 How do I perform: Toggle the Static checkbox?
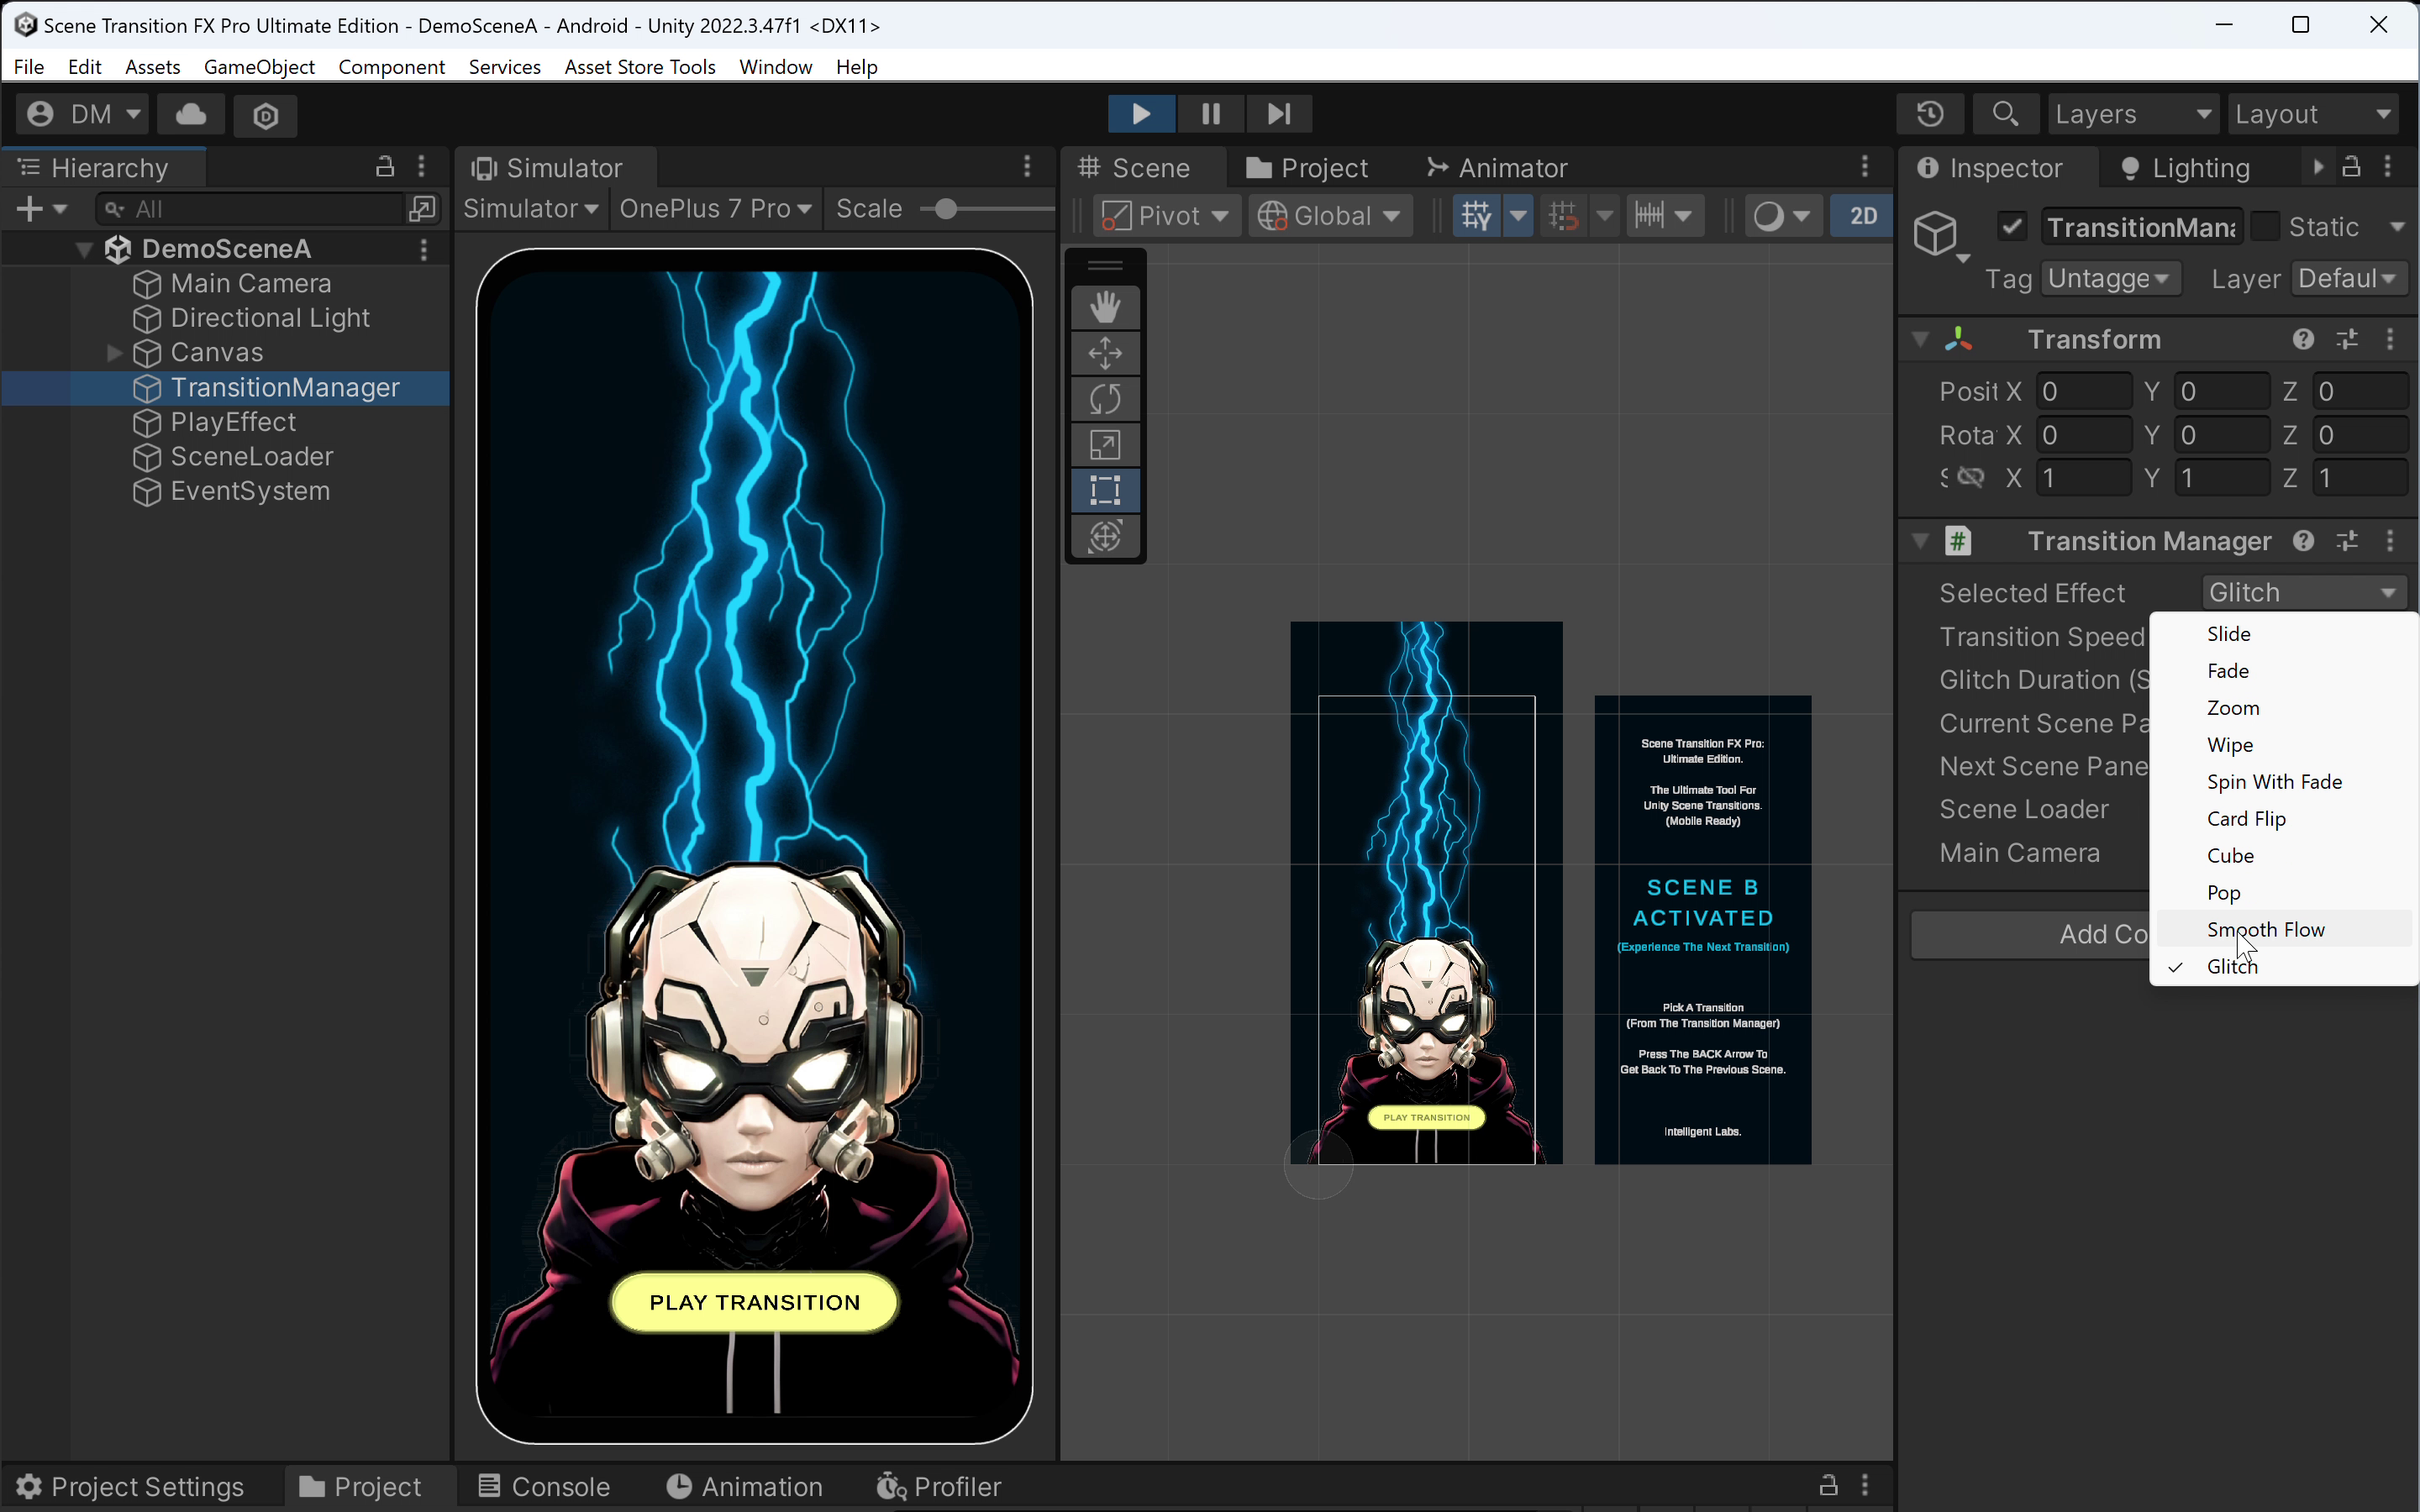click(2265, 227)
